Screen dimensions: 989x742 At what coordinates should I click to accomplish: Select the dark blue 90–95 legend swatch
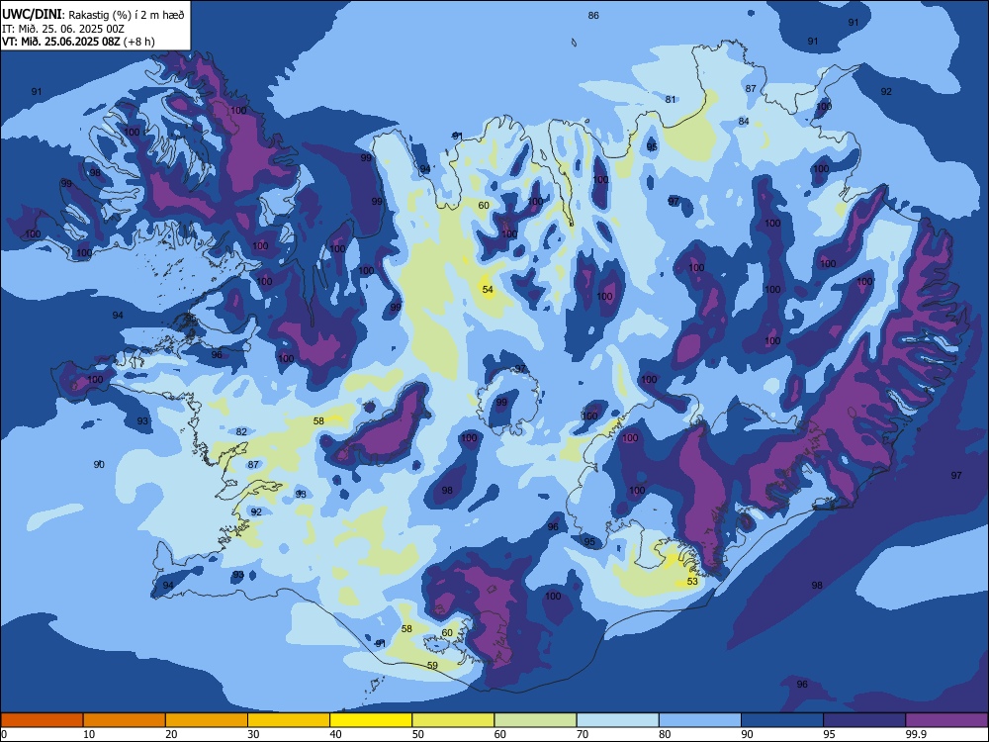point(782,720)
